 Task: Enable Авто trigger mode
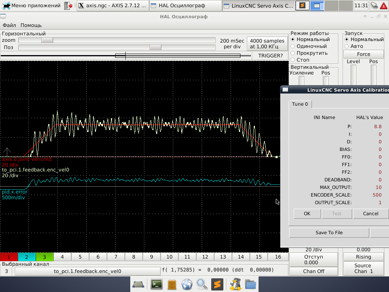346,46
